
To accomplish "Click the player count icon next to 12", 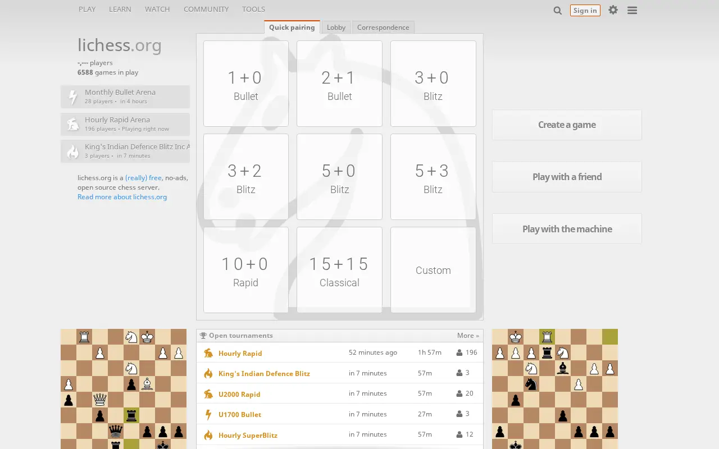I will [x=459, y=434].
